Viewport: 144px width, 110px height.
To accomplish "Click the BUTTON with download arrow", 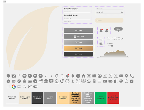I will click(78, 36).
